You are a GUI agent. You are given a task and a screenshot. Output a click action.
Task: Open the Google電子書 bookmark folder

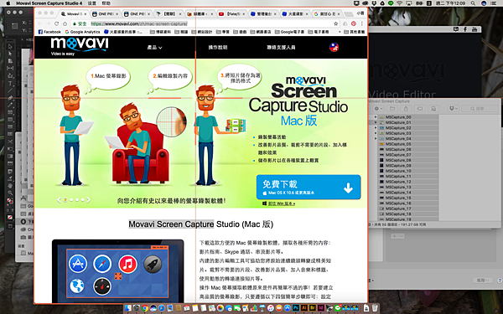coord(289,32)
